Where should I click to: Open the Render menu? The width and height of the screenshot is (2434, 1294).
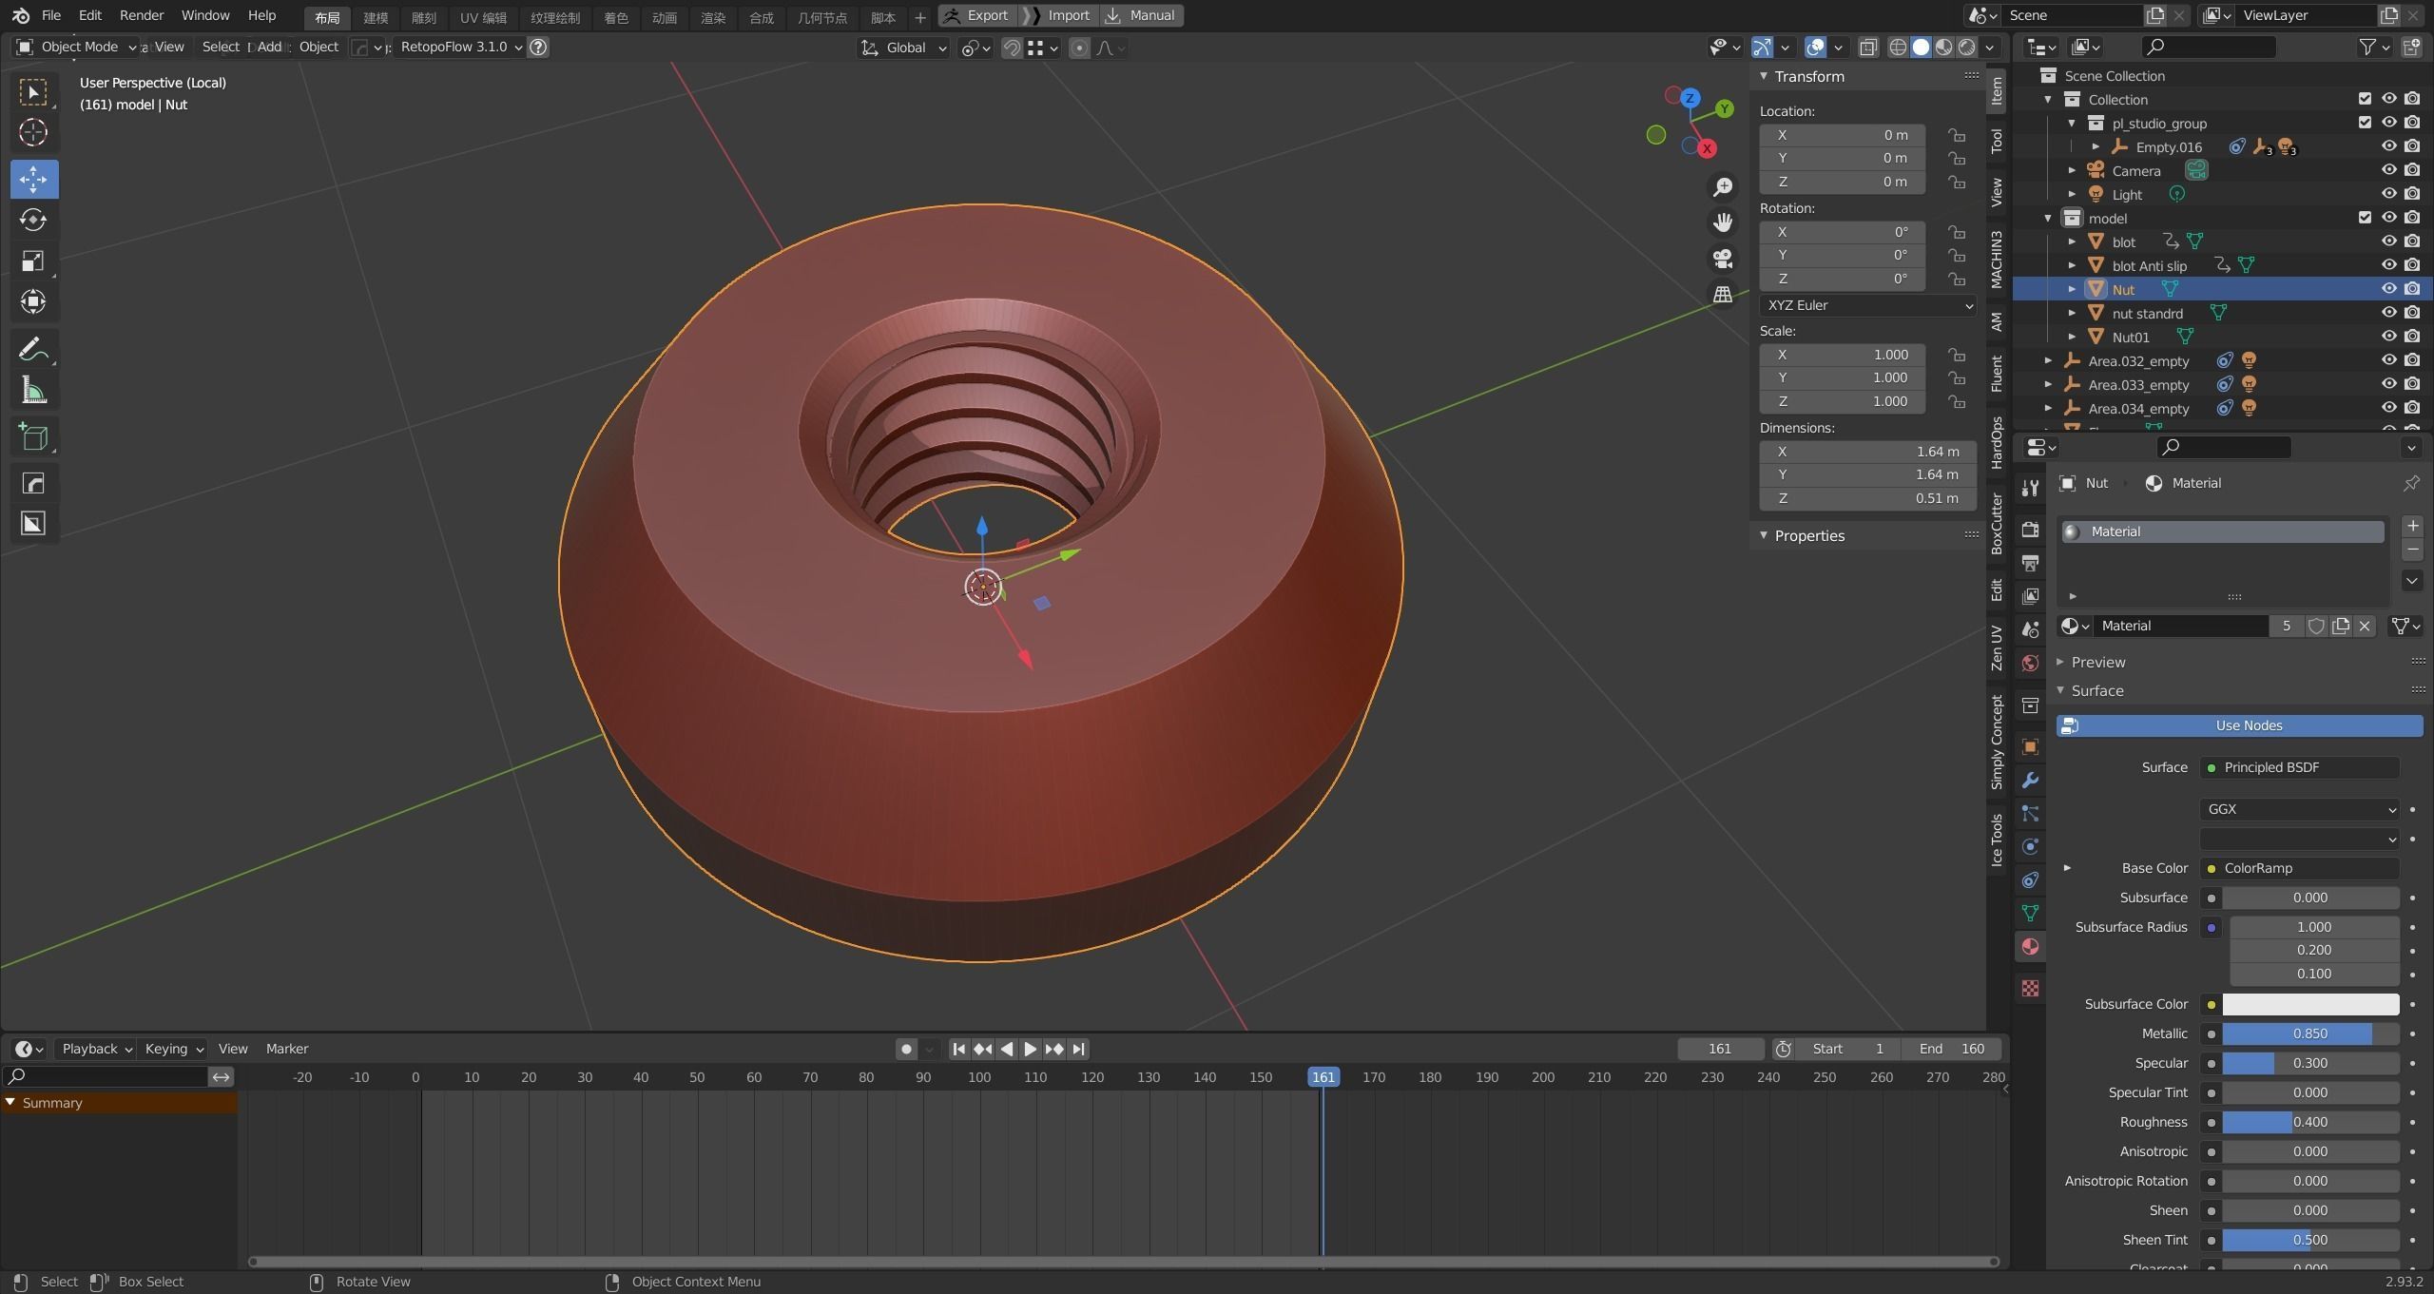click(x=141, y=15)
